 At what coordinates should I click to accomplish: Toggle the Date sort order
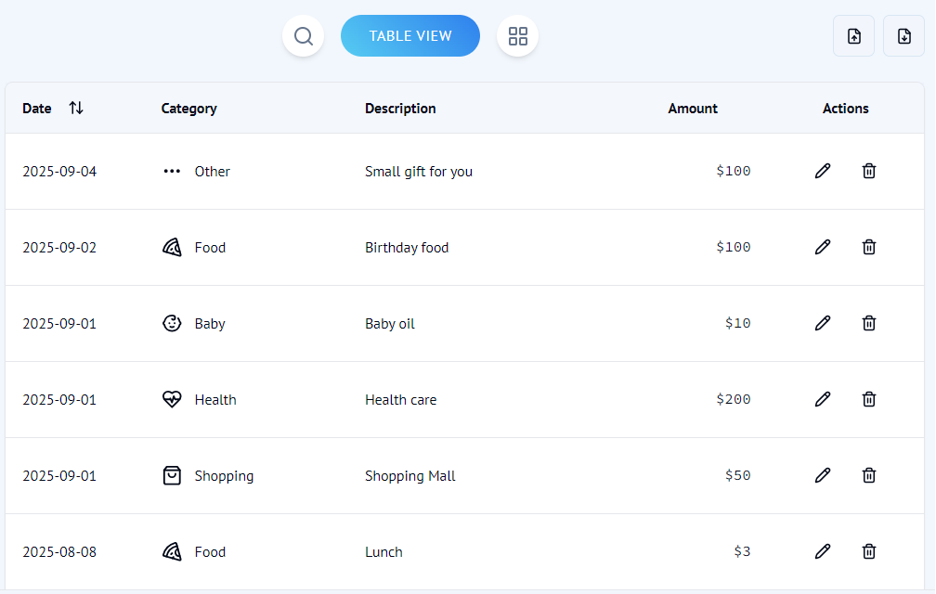pyautogui.click(x=76, y=108)
